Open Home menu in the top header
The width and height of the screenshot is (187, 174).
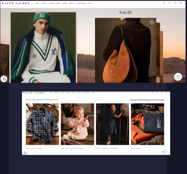[x=65, y=3]
